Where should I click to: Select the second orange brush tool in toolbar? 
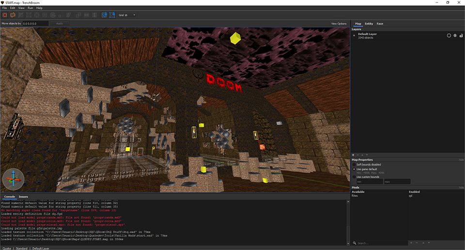coord(13,15)
